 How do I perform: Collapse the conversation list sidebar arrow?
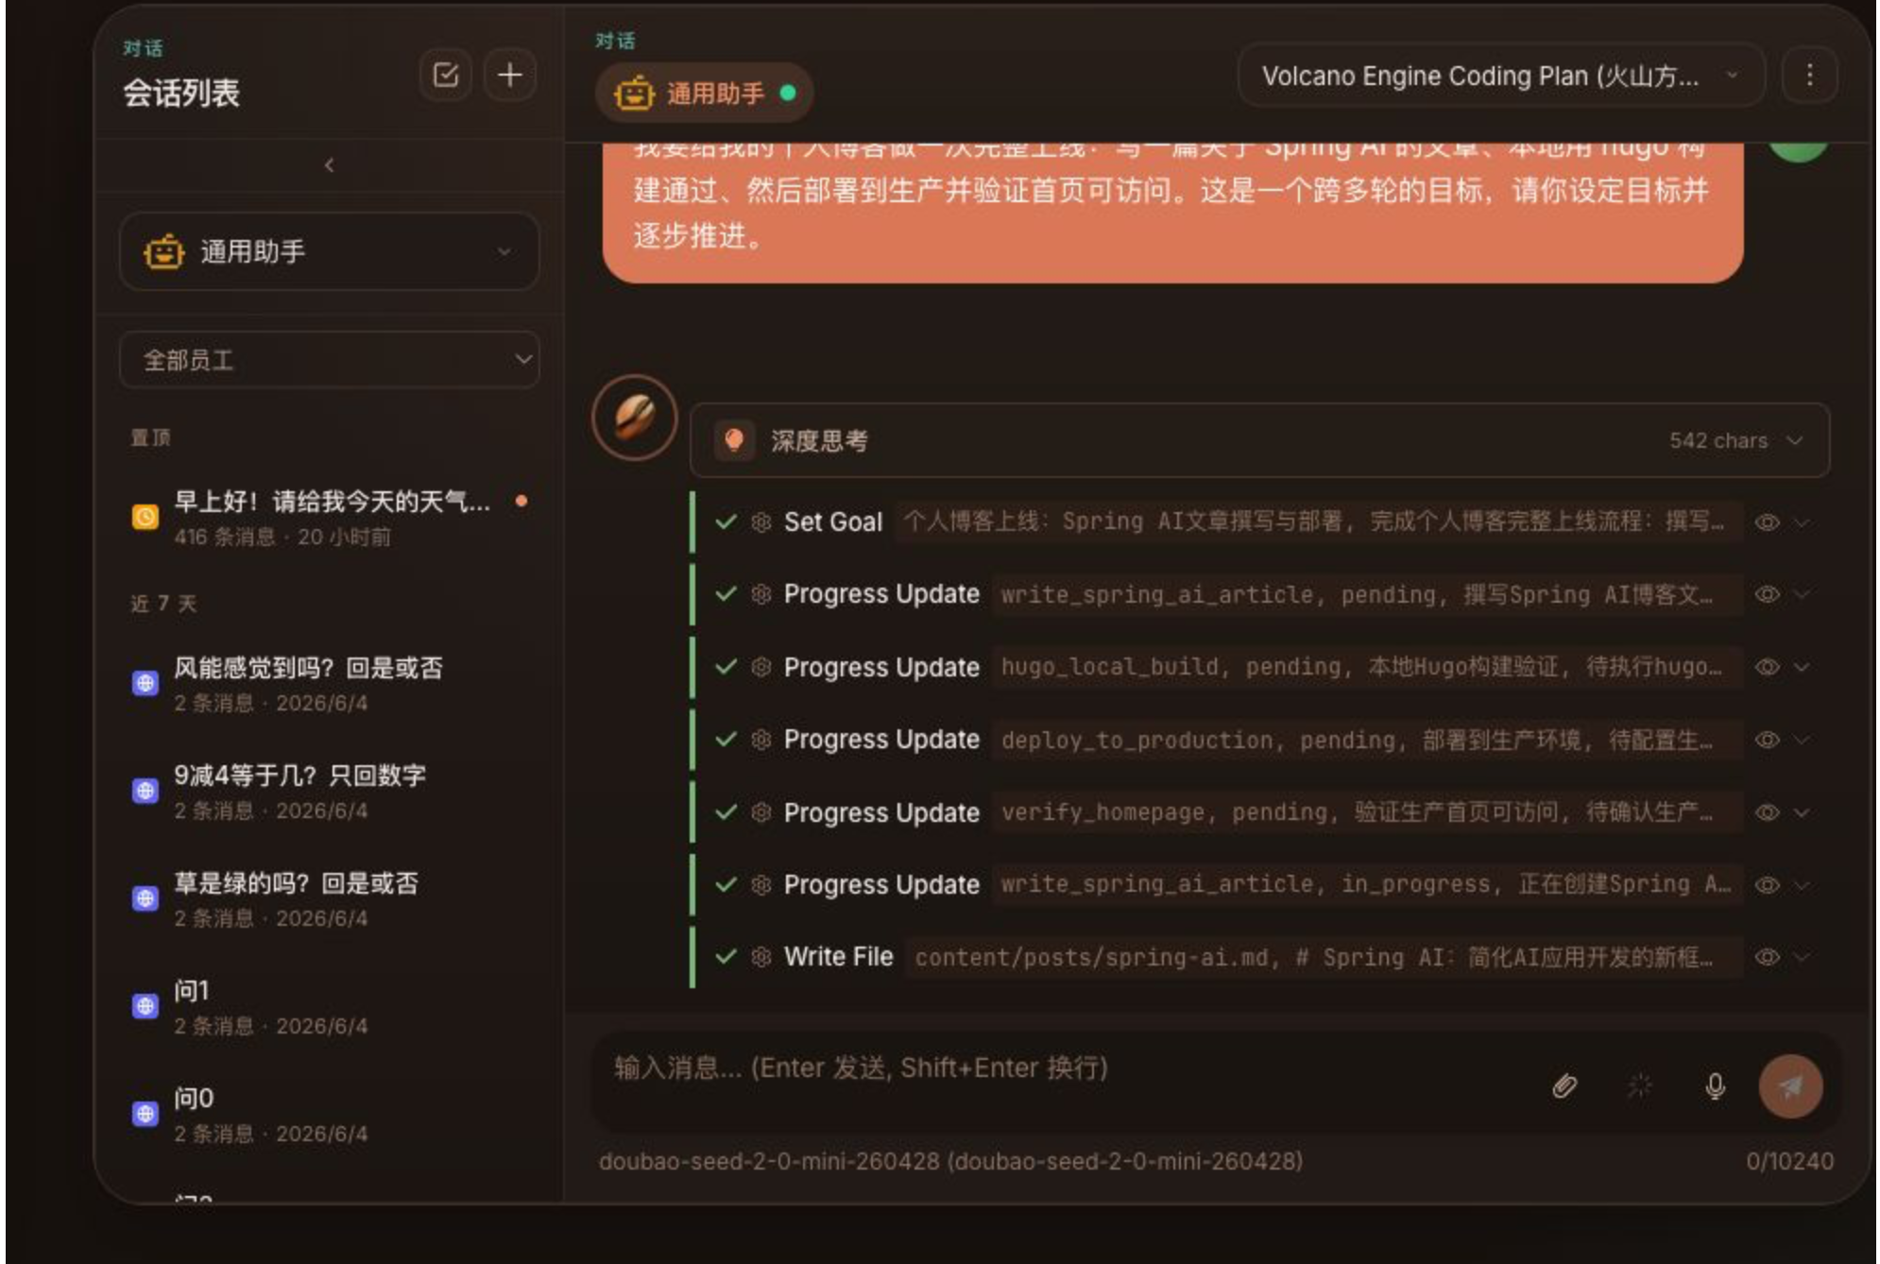[329, 165]
